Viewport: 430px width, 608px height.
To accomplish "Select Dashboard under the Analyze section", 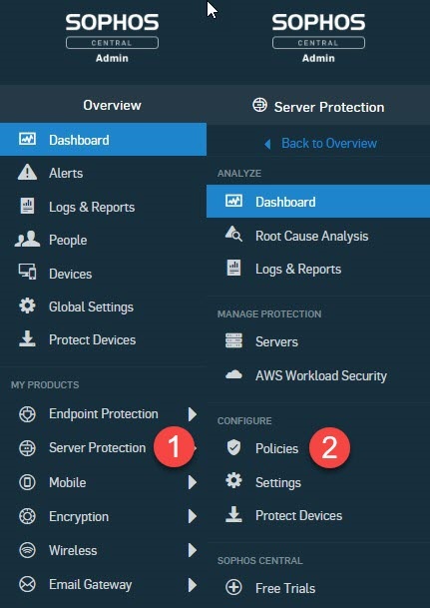I will point(318,202).
